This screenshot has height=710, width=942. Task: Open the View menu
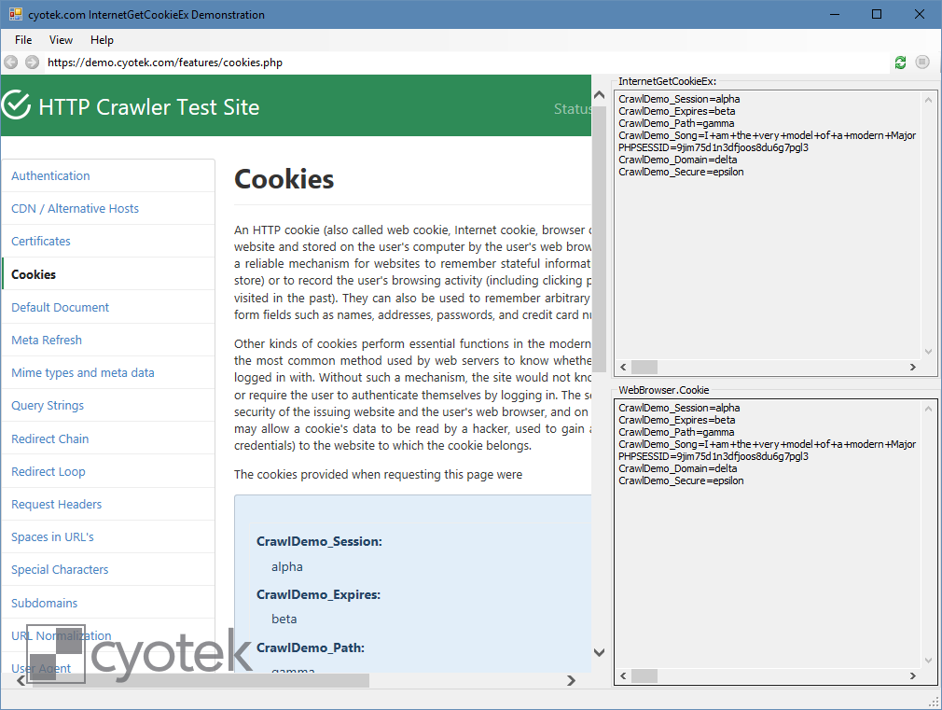[x=61, y=40]
